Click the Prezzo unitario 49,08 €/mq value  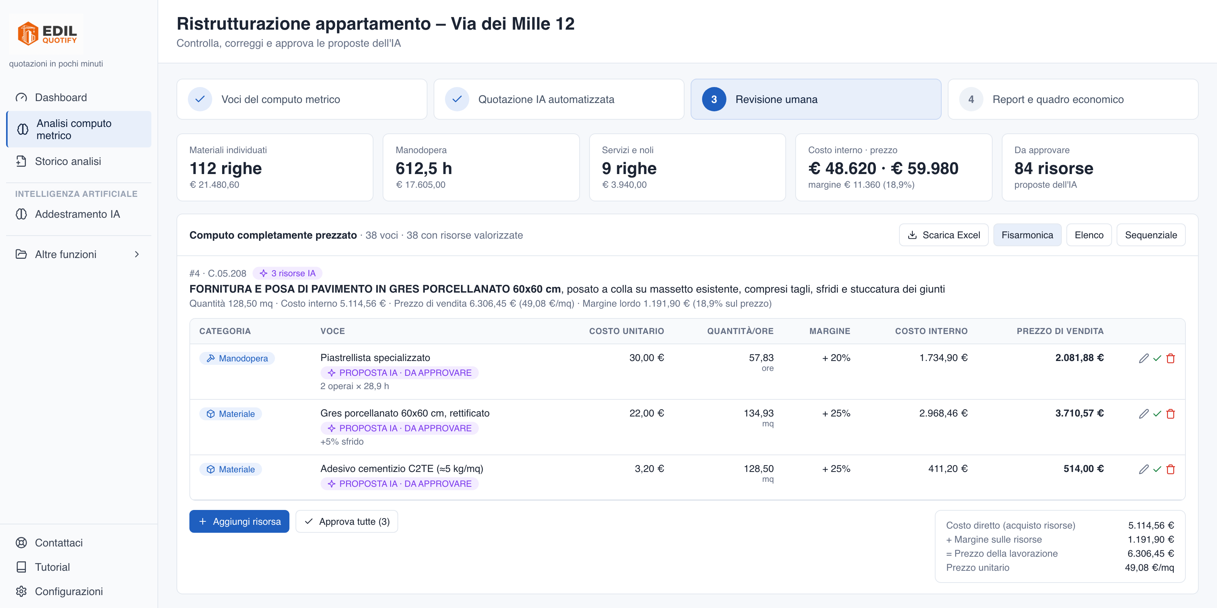pyautogui.click(x=1149, y=567)
